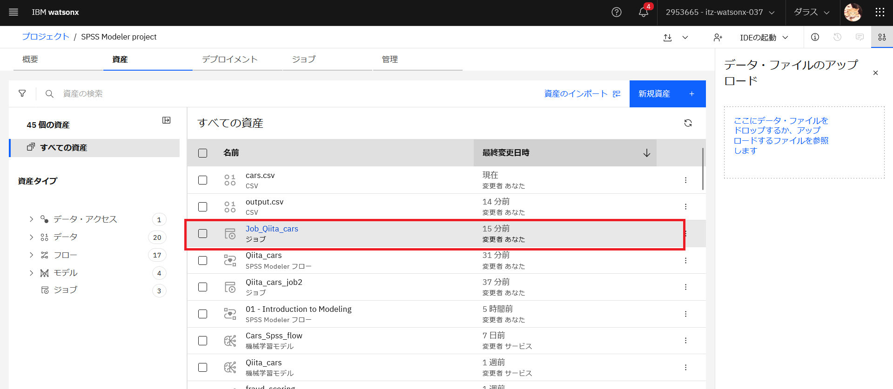893x389 pixels.
Task: Open overflow menu for Qiita_cars_job2
Action: pos(685,287)
